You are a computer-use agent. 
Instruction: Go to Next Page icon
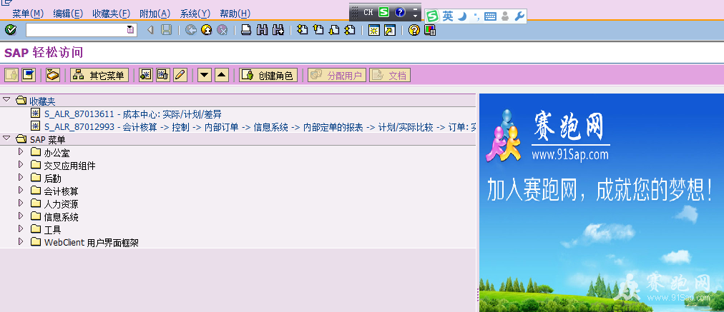(x=334, y=31)
